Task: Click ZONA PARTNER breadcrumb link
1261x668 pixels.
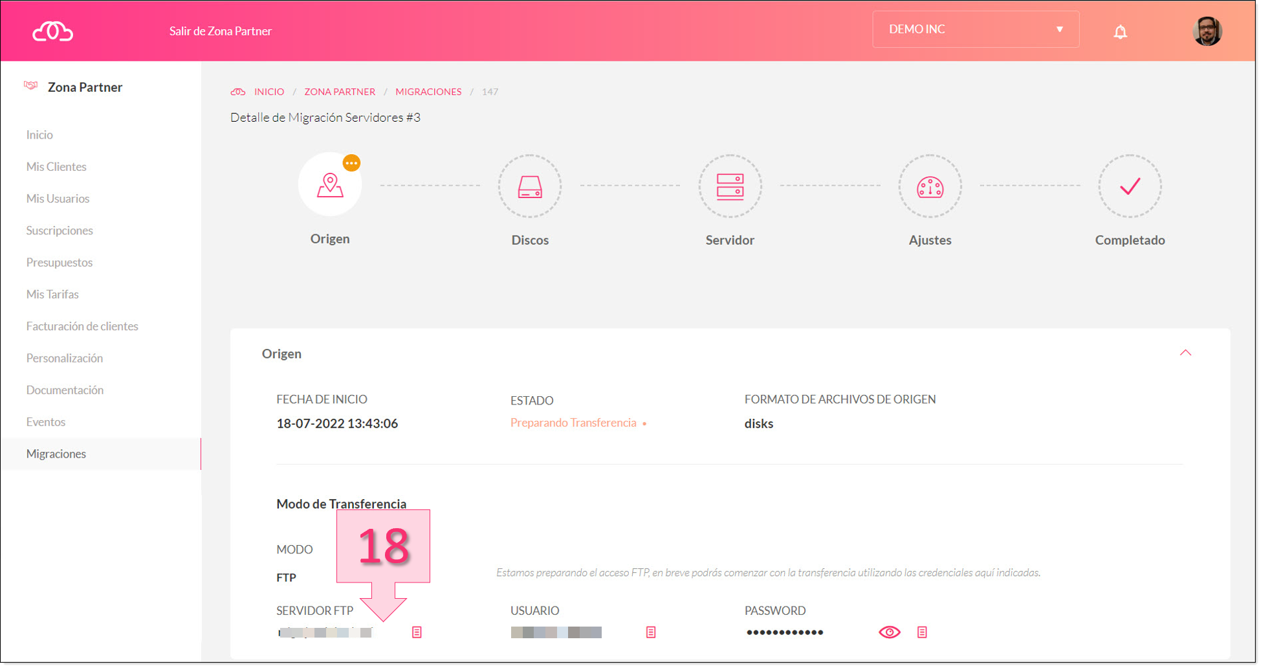Action: point(340,92)
